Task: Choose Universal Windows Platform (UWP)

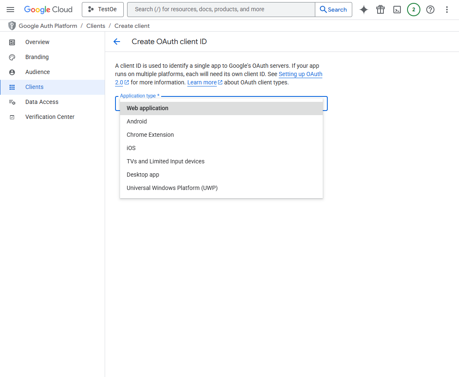Action: [x=221, y=188]
